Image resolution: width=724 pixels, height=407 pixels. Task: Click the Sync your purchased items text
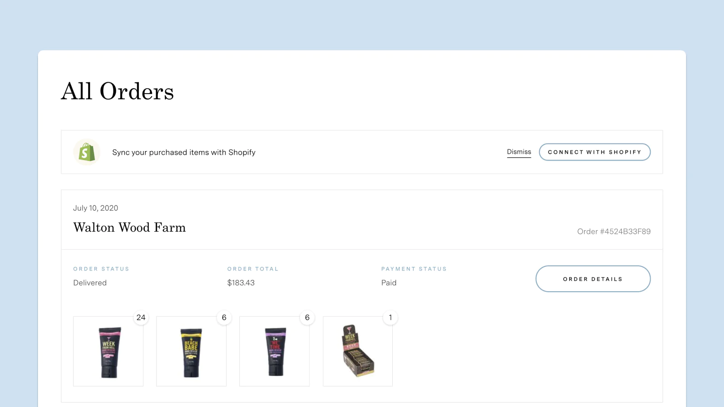click(x=184, y=152)
